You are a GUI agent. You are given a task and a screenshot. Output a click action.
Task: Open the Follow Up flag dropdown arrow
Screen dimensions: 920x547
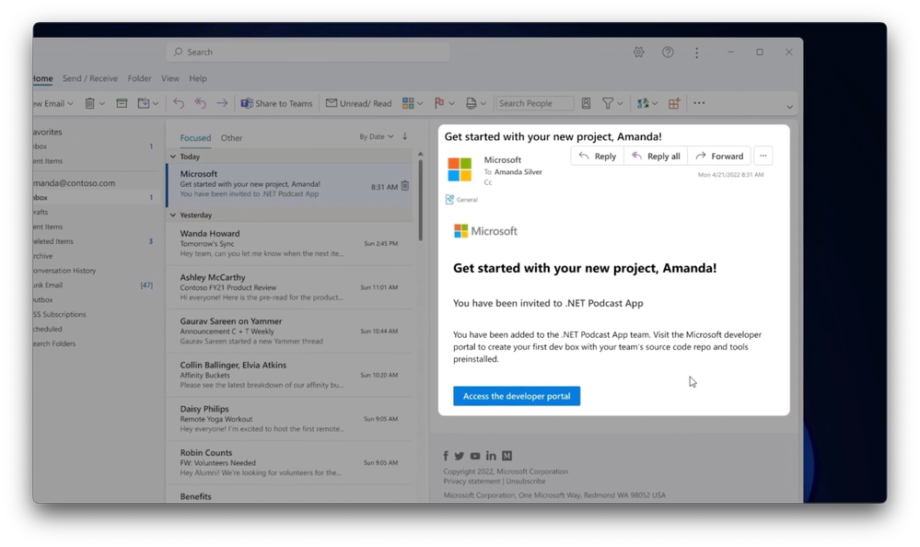pos(452,103)
